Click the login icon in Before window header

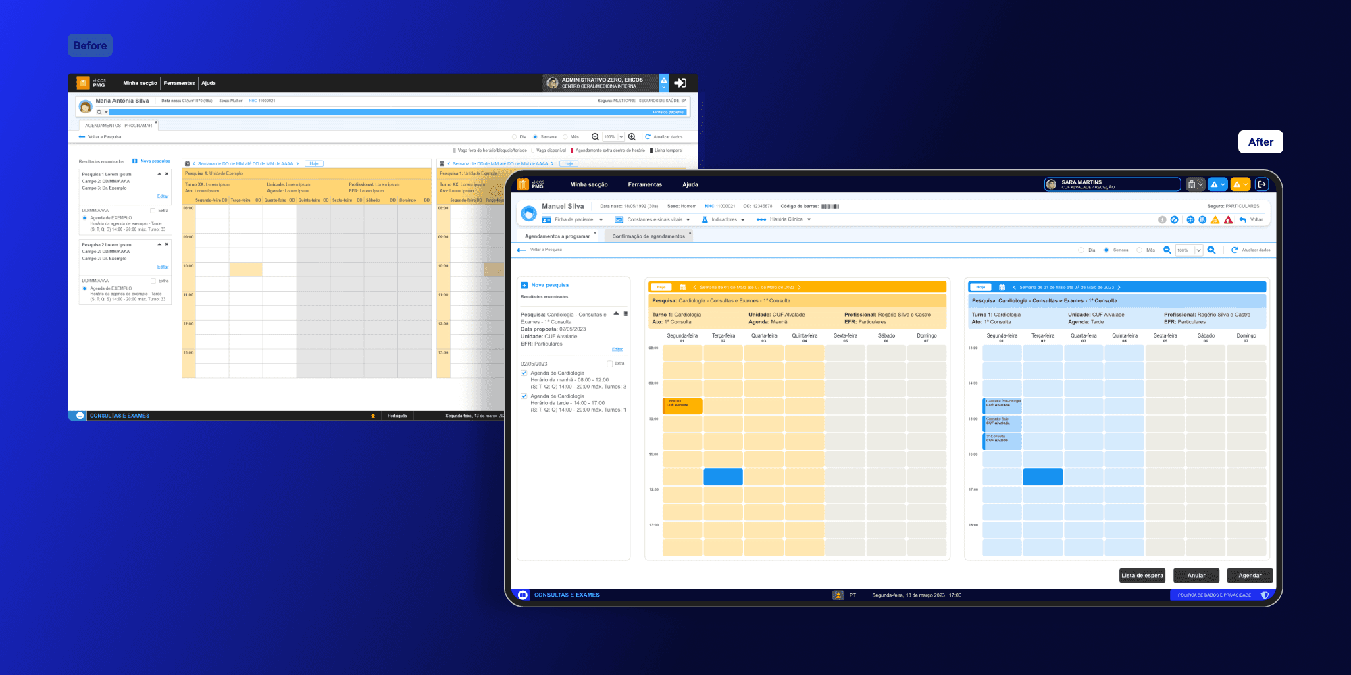point(680,83)
